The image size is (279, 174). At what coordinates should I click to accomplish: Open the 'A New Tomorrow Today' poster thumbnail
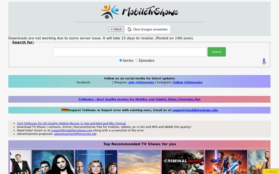(x=96, y=162)
